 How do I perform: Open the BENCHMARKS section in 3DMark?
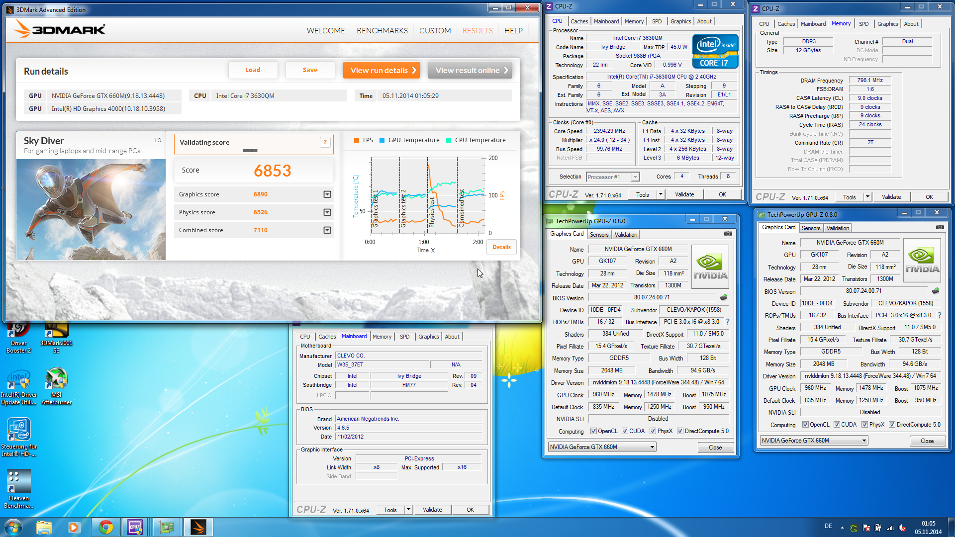point(382,30)
